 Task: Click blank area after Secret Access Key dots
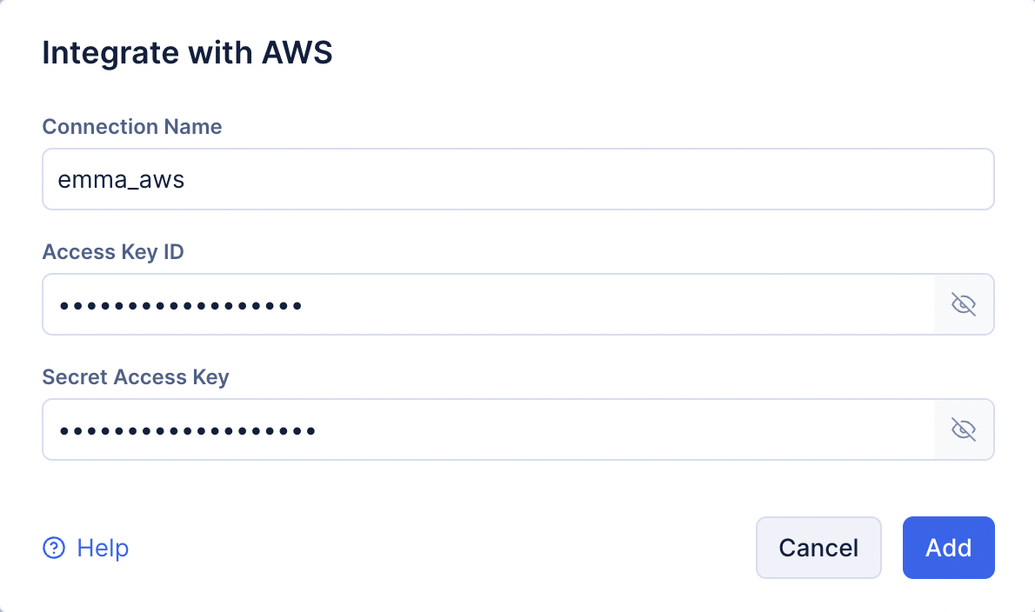pos(609,429)
